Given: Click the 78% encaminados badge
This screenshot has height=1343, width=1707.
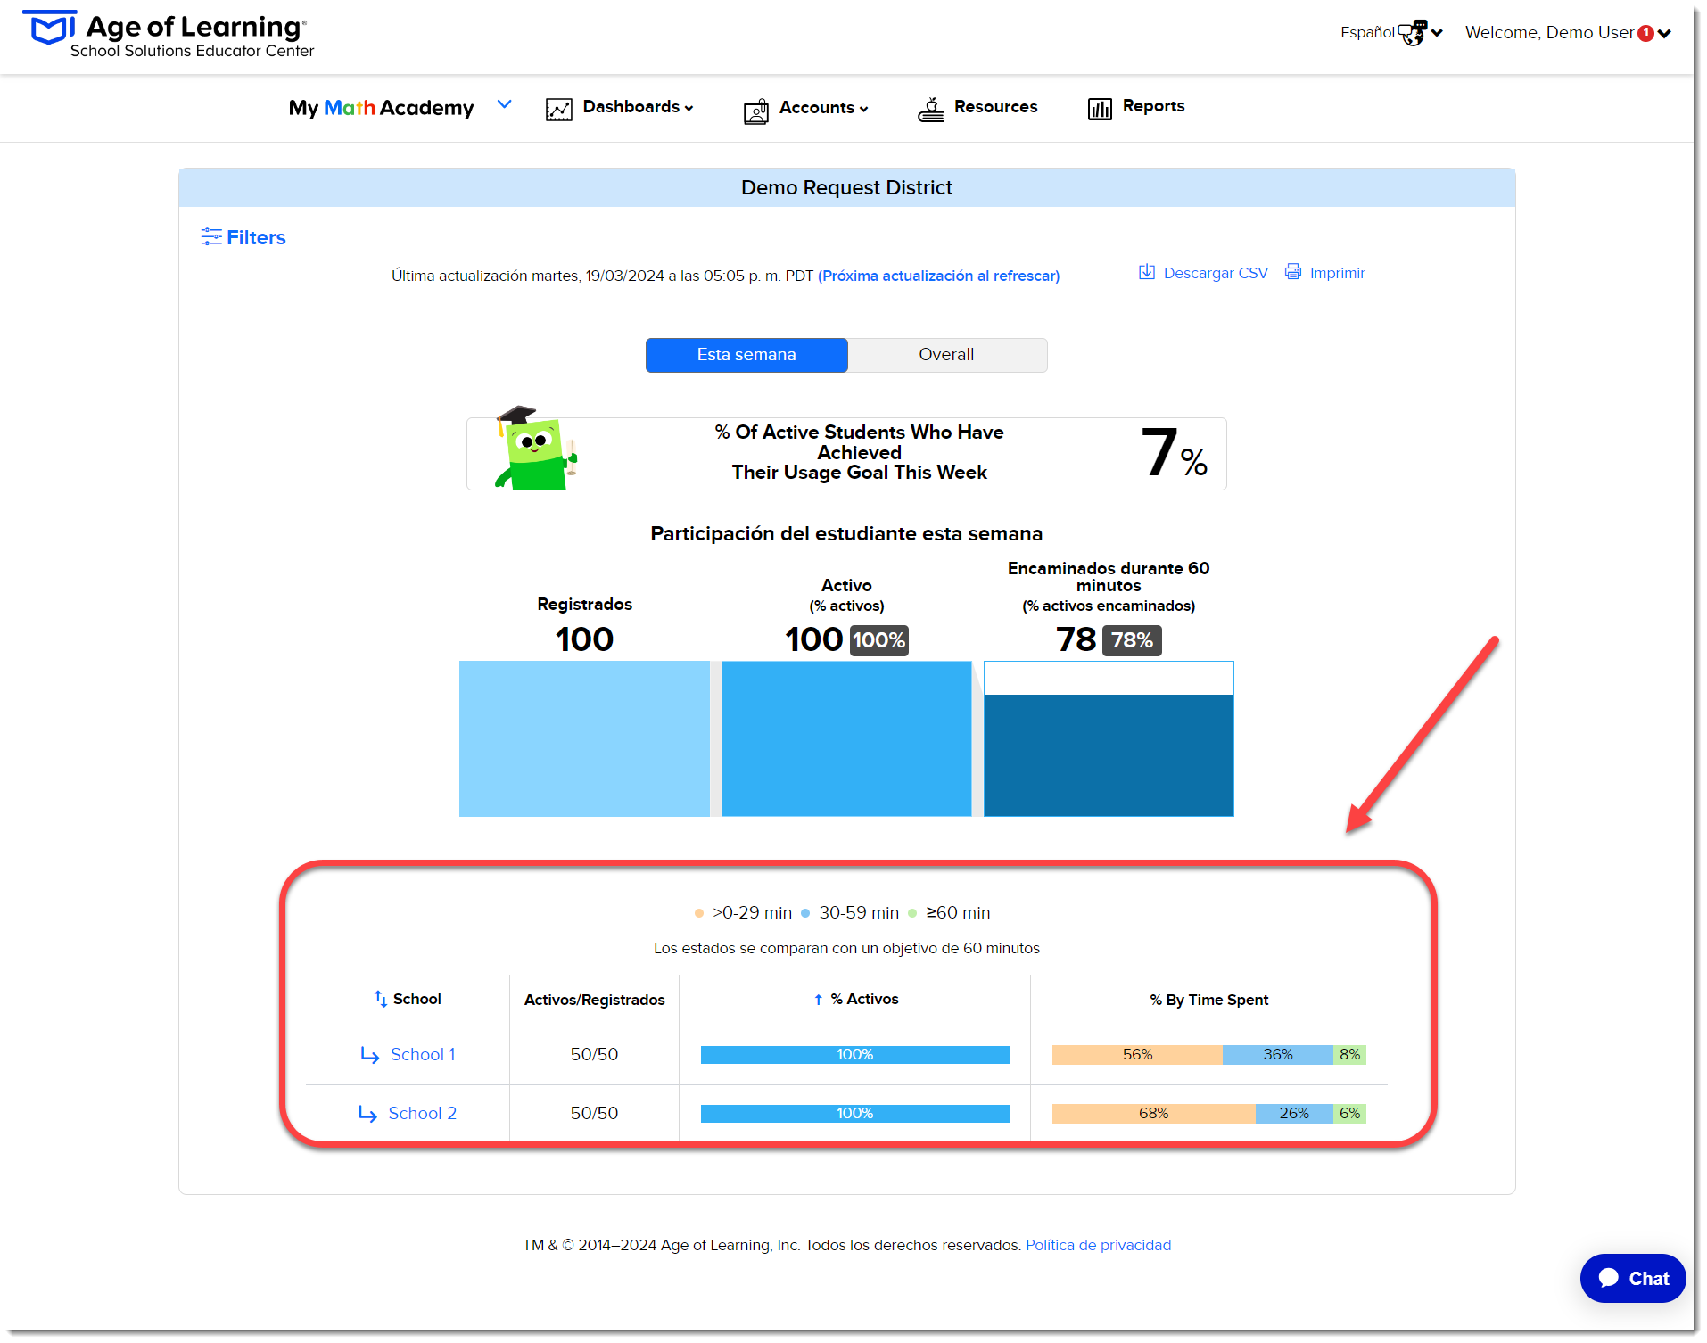Looking at the screenshot, I should click(1132, 640).
